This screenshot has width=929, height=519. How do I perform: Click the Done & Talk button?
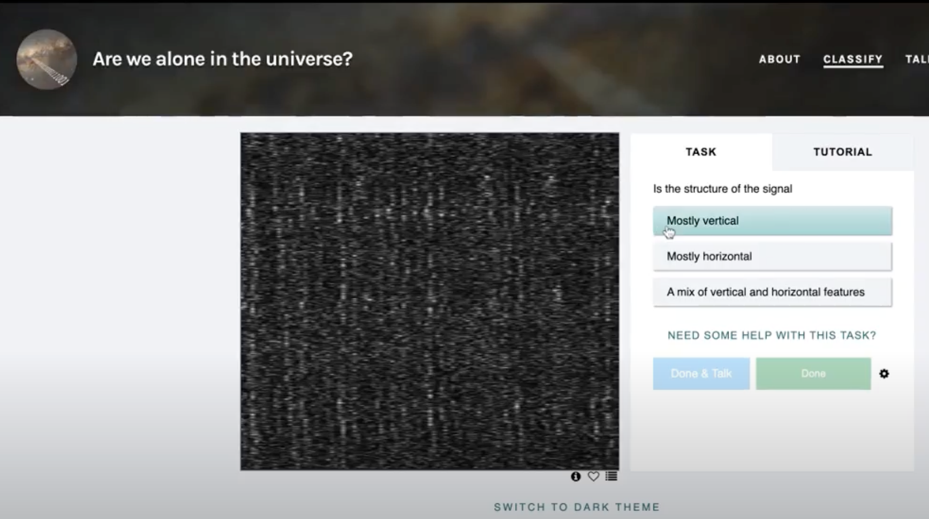(701, 373)
